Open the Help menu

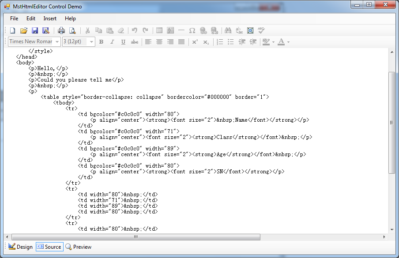pos(70,19)
